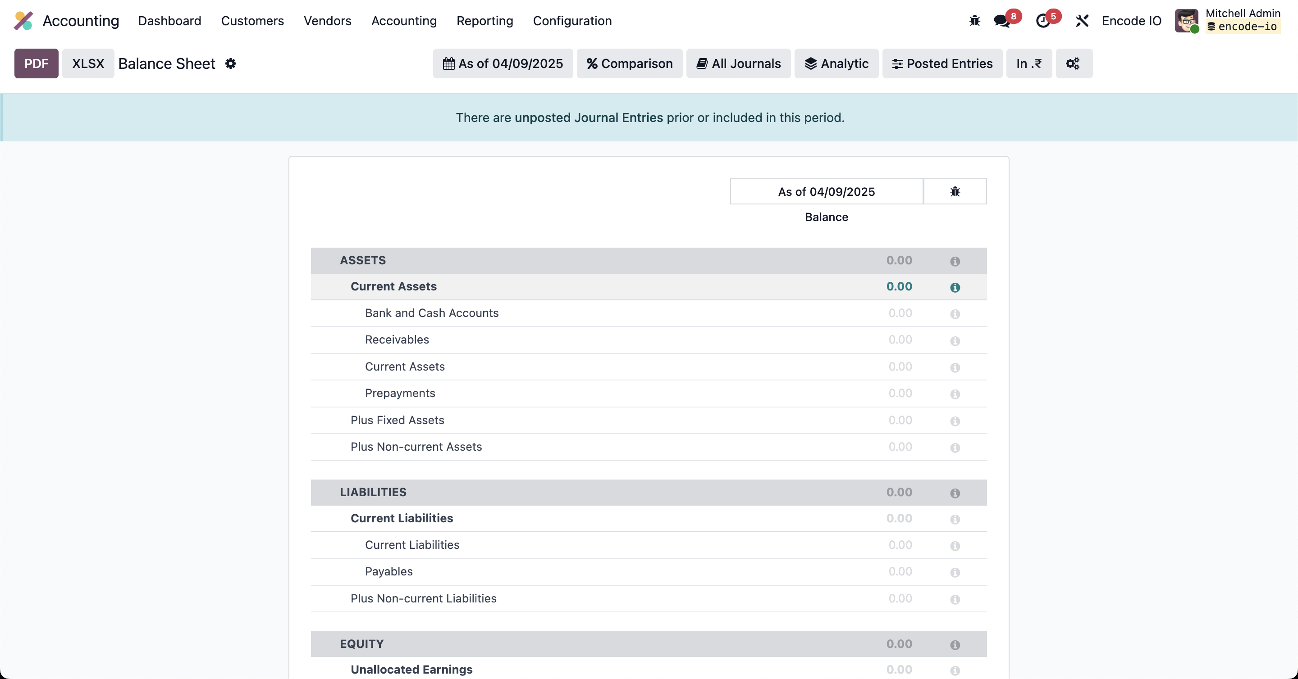
Task: Click the unposted Journal Entries link
Action: [x=588, y=117]
